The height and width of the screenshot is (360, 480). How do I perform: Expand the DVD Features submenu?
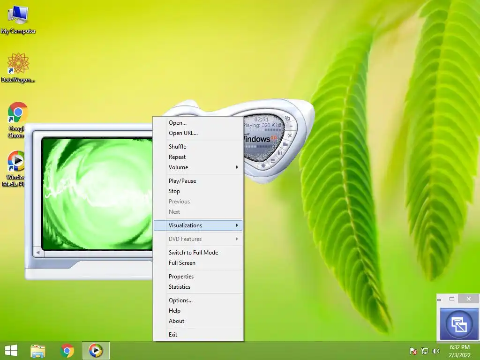point(198,239)
